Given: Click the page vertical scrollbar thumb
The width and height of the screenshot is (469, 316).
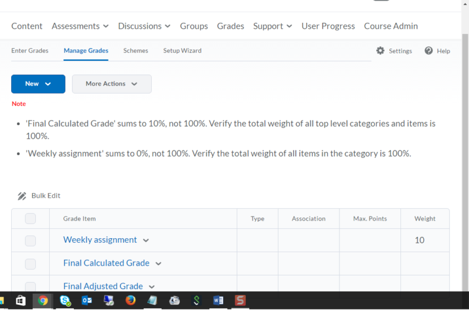Looking at the screenshot, I should coord(465,162).
